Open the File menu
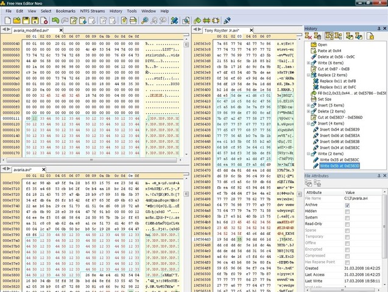388x292 pixels. pos(9,11)
